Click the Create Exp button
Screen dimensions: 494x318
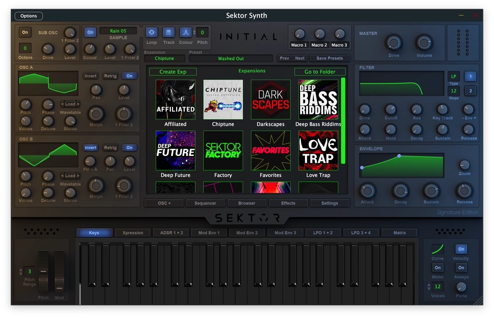[x=173, y=71]
